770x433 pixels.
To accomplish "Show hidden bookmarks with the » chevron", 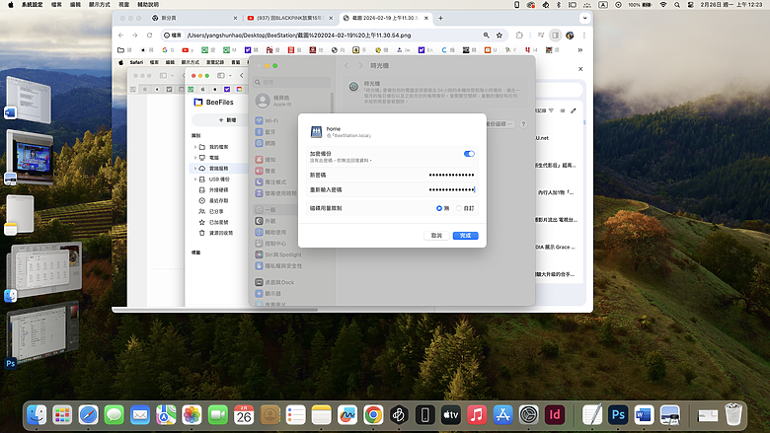I will 579,50.
